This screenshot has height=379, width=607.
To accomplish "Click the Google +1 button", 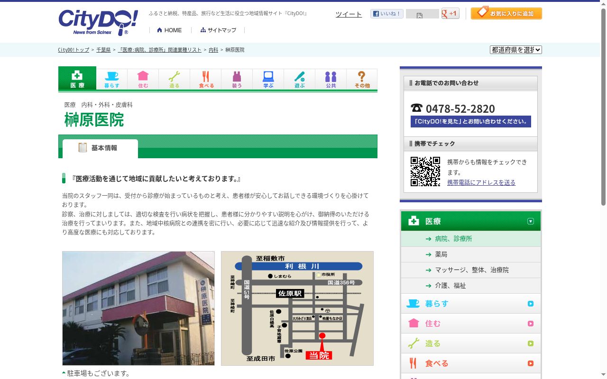I will [450, 14].
